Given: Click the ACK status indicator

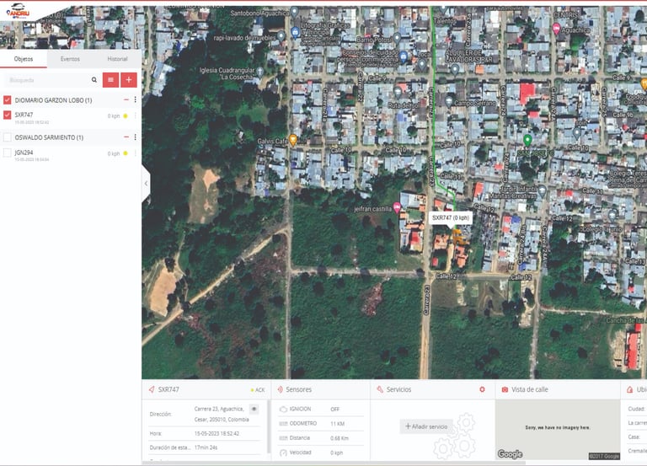Looking at the screenshot, I should [258, 389].
